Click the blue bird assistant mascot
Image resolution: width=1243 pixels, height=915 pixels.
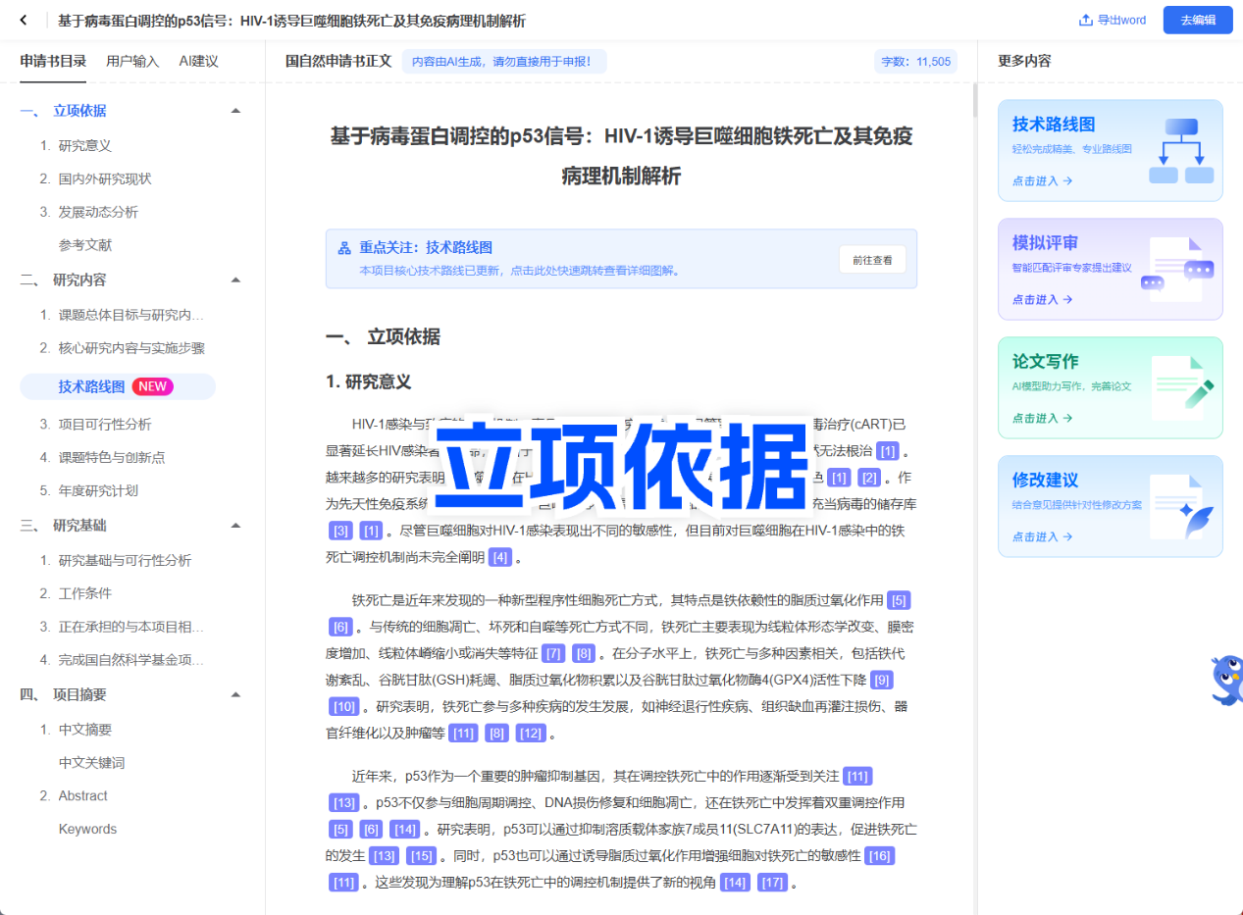[1227, 681]
